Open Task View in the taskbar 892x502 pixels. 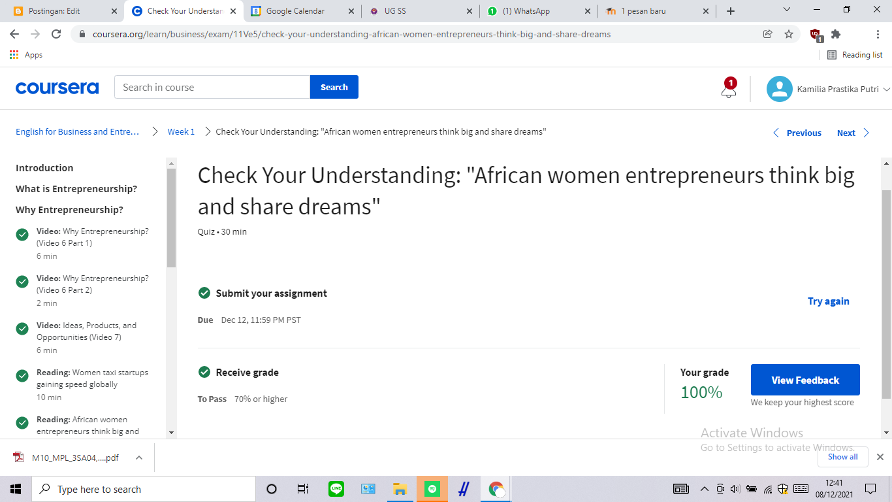click(x=302, y=489)
